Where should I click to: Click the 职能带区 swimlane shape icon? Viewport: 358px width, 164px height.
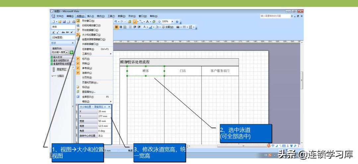(x=54, y=69)
